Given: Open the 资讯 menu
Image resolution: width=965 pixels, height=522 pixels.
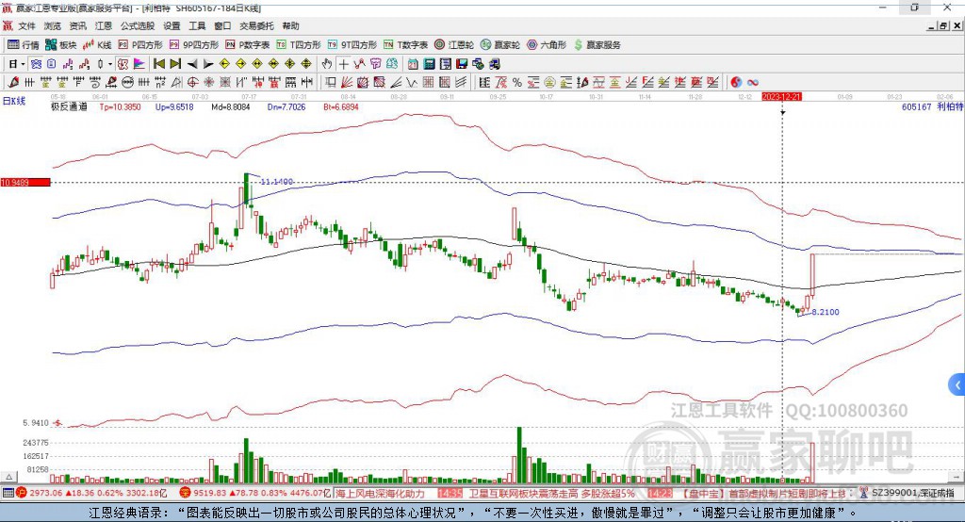Looking at the screenshot, I should (x=77, y=25).
